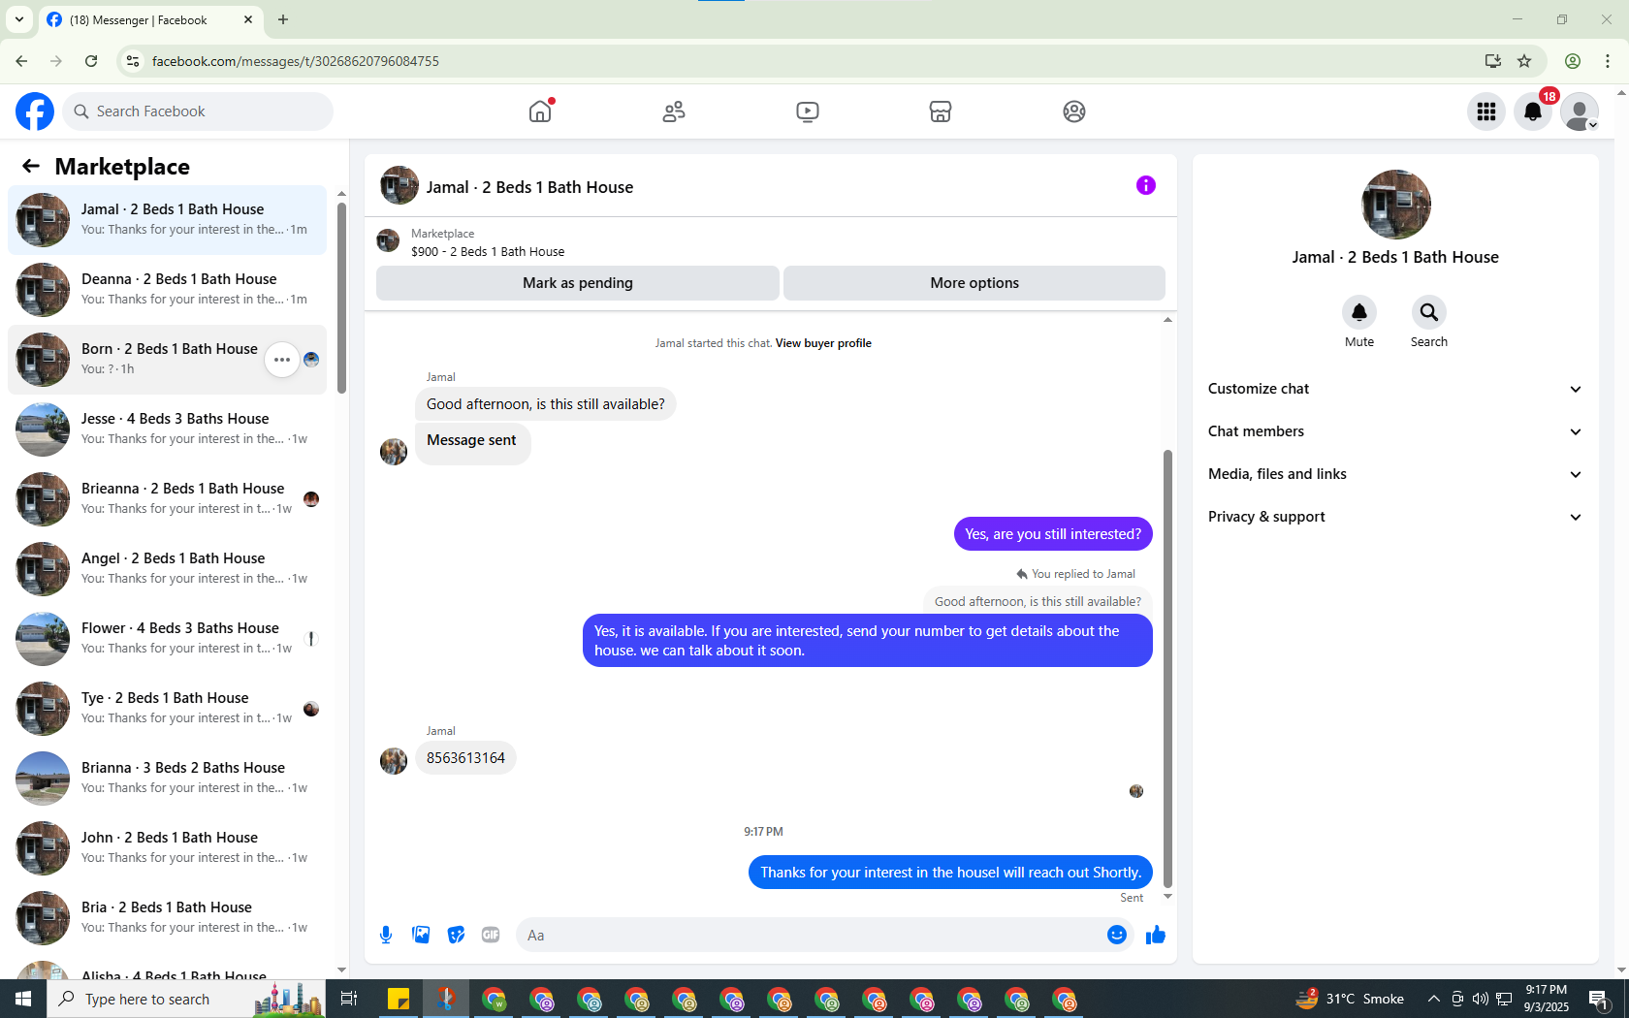This screenshot has width=1629, height=1018.
Task: Open the Windows notification center
Action: pyautogui.click(x=1600, y=999)
